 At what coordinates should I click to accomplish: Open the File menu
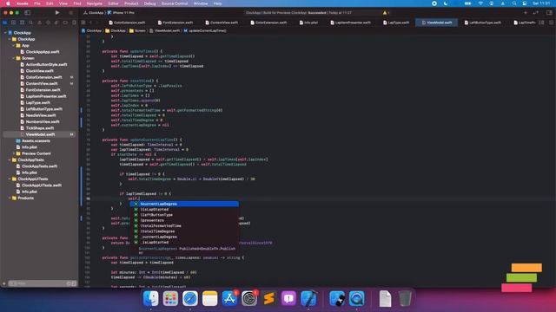click(x=37, y=3)
